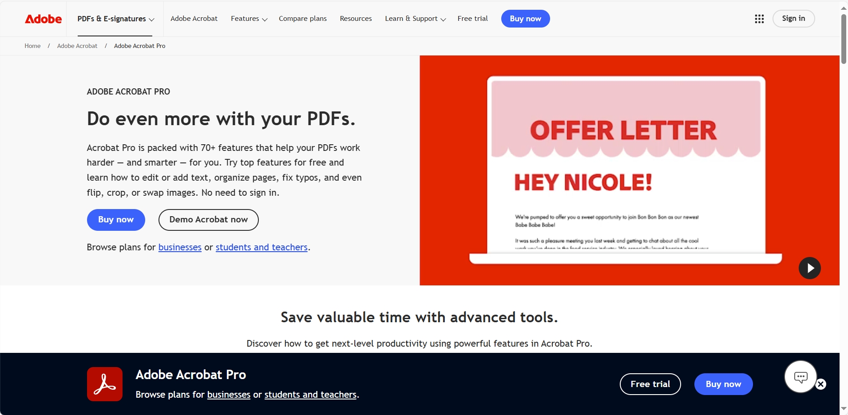Click scrollbar up arrow
This screenshot has height=415, width=848.
pos(844,8)
